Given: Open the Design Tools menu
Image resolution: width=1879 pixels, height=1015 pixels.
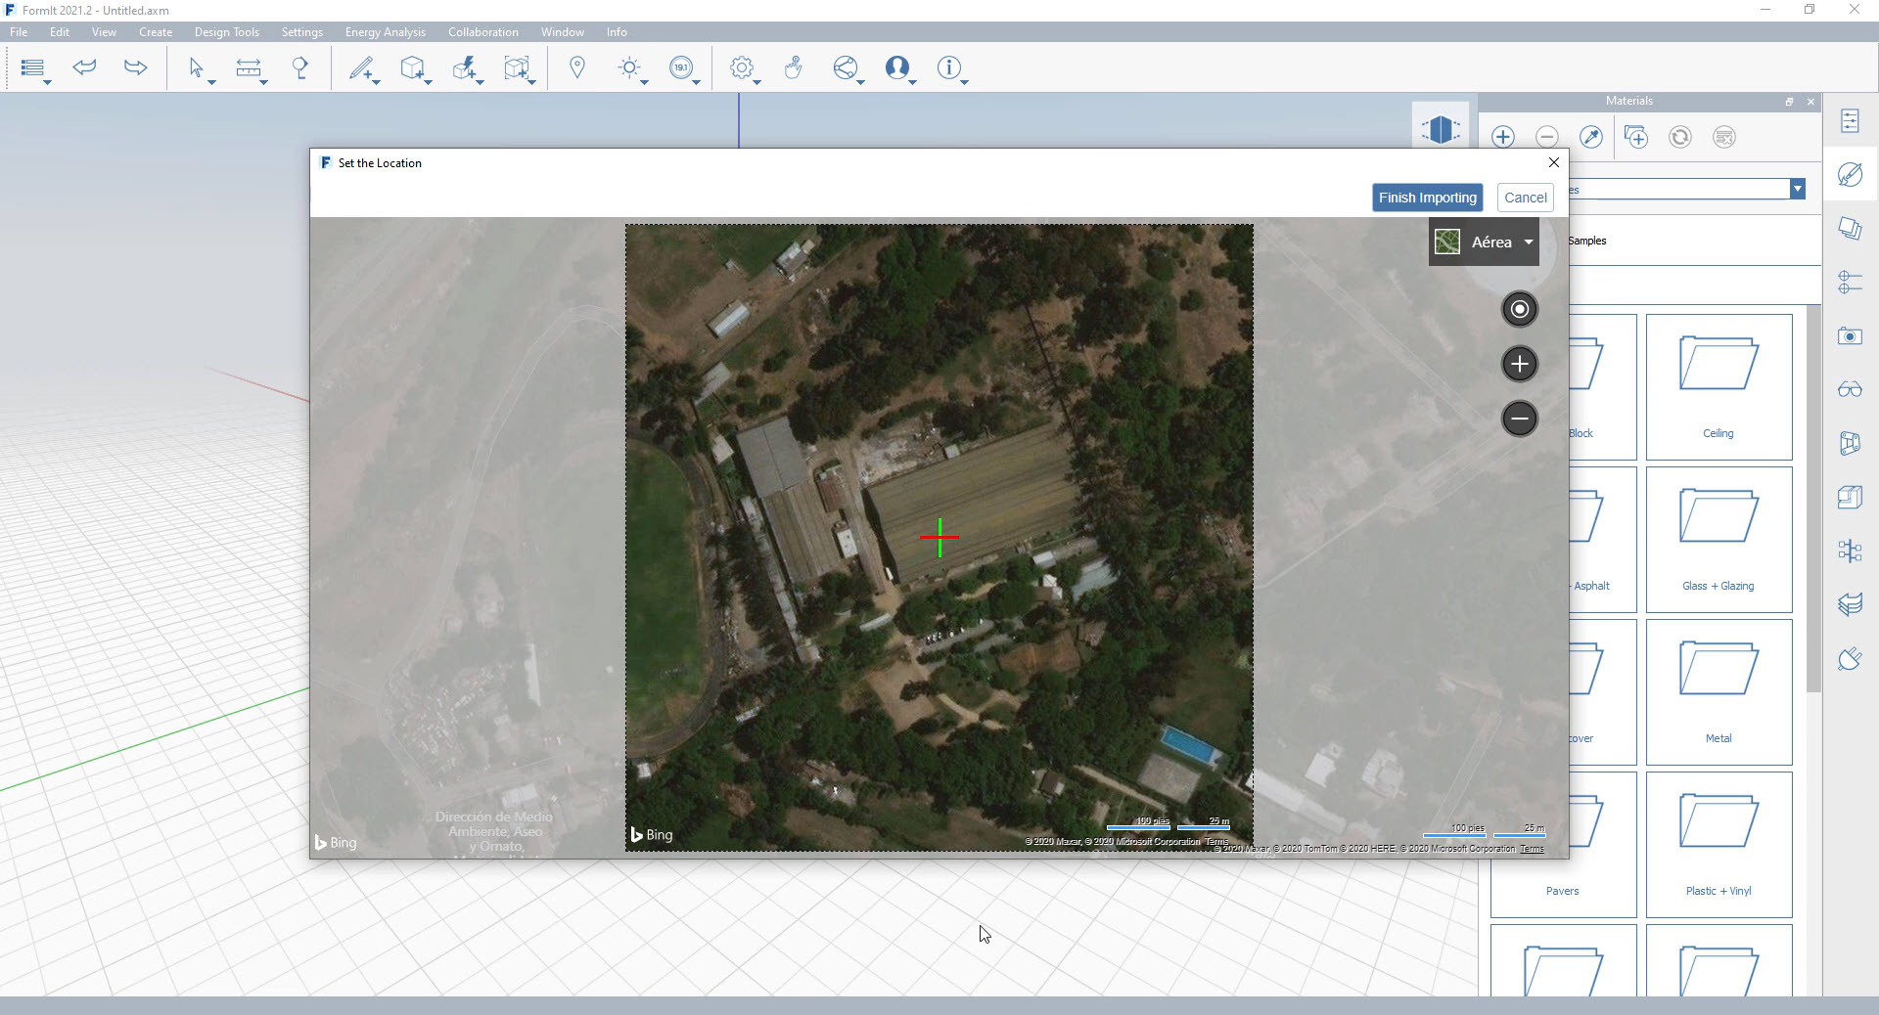Looking at the screenshot, I should click(226, 32).
